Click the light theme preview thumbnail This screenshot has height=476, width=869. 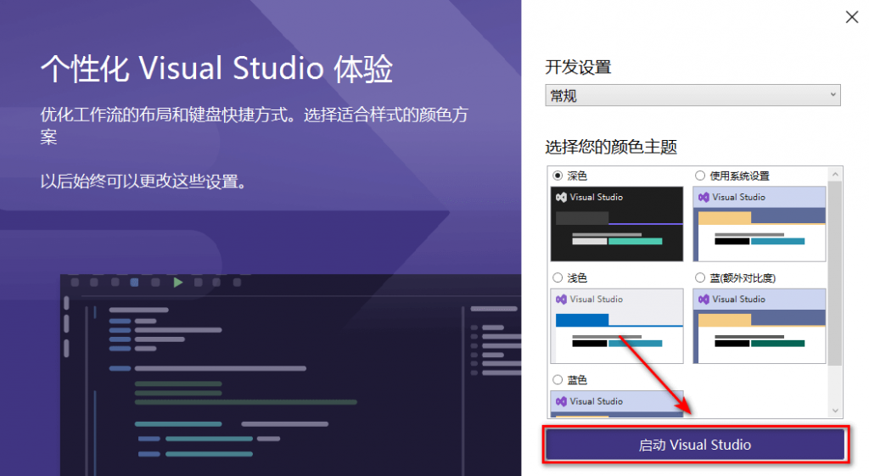pyautogui.click(x=617, y=326)
